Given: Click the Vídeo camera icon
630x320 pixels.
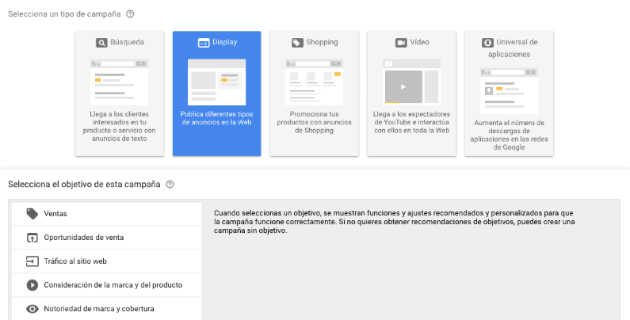Looking at the screenshot, I should click(401, 43).
